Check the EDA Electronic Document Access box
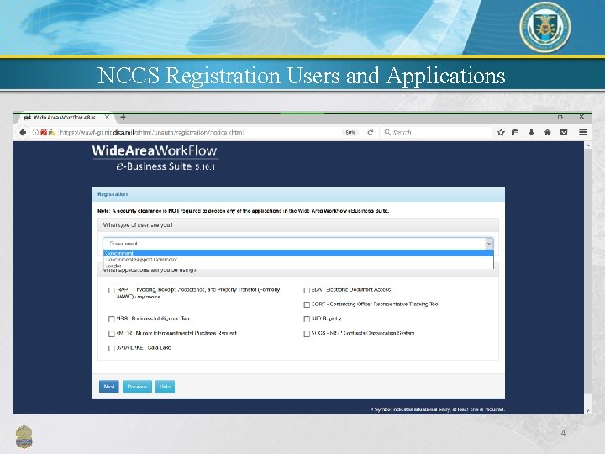This screenshot has height=454, width=605. pos(307,290)
